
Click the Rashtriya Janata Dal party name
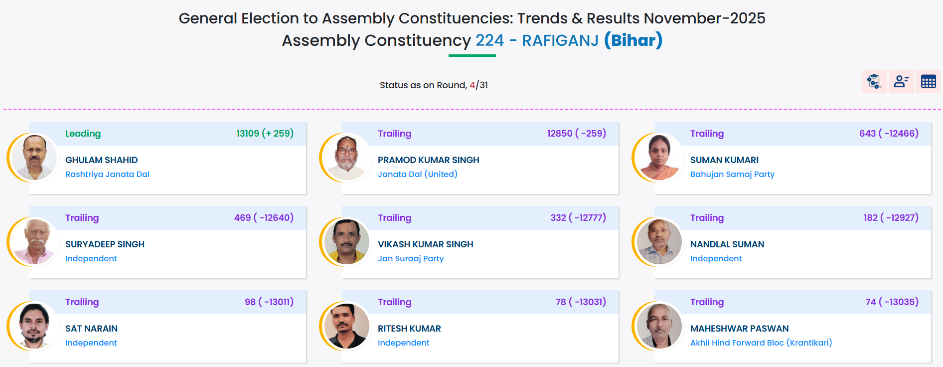click(x=107, y=174)
